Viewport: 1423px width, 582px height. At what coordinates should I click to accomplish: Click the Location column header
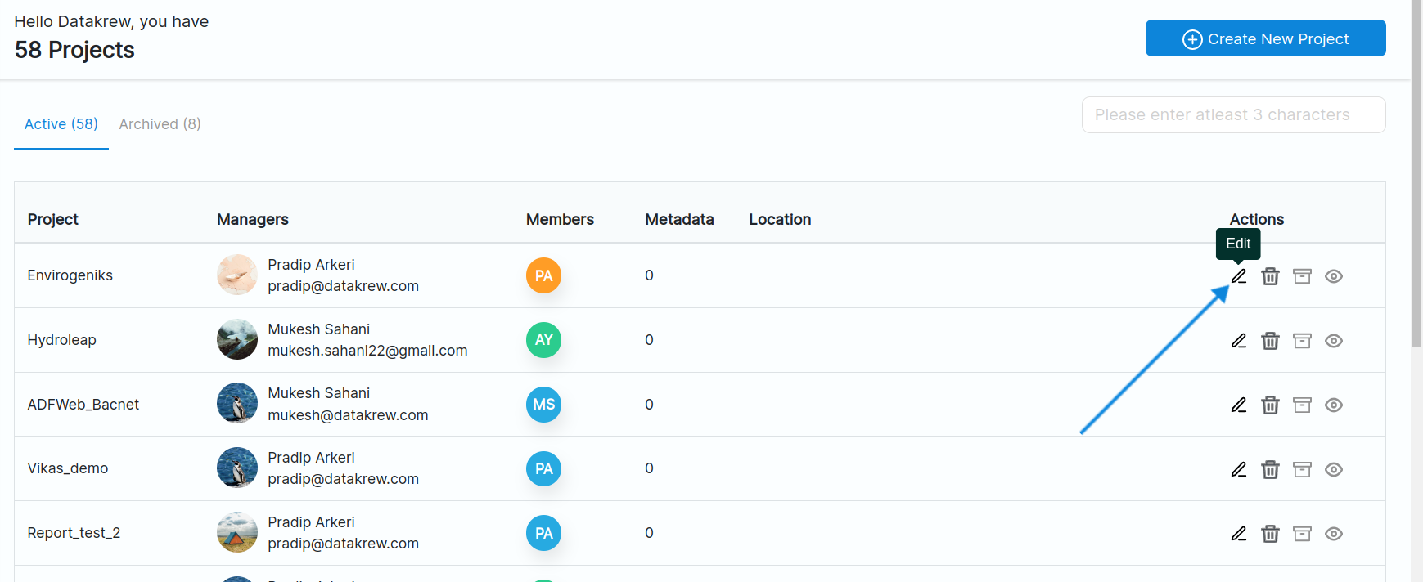[780, 219]
